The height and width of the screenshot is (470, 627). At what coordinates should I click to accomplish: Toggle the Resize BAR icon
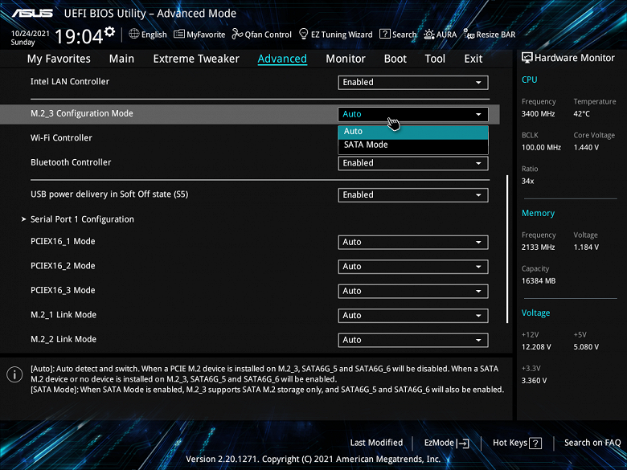pos(469,34)
